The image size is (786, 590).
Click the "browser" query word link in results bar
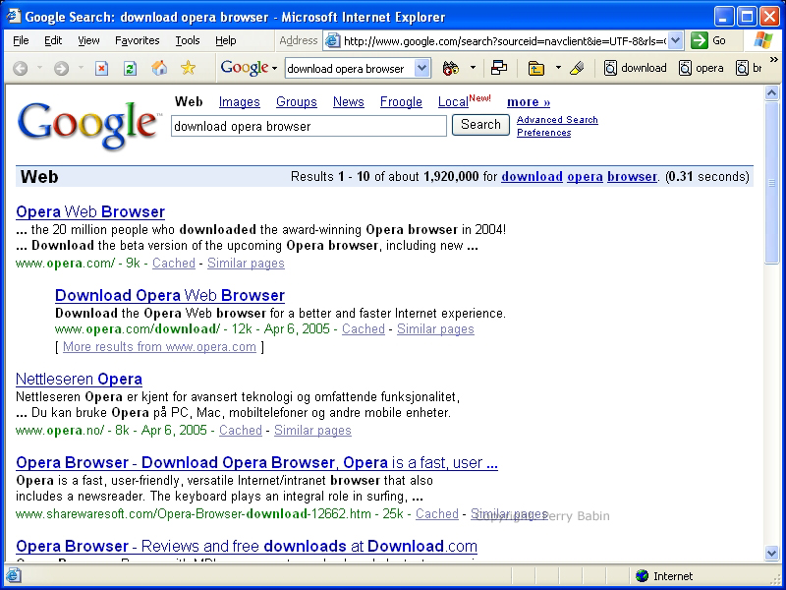[632, 177]
